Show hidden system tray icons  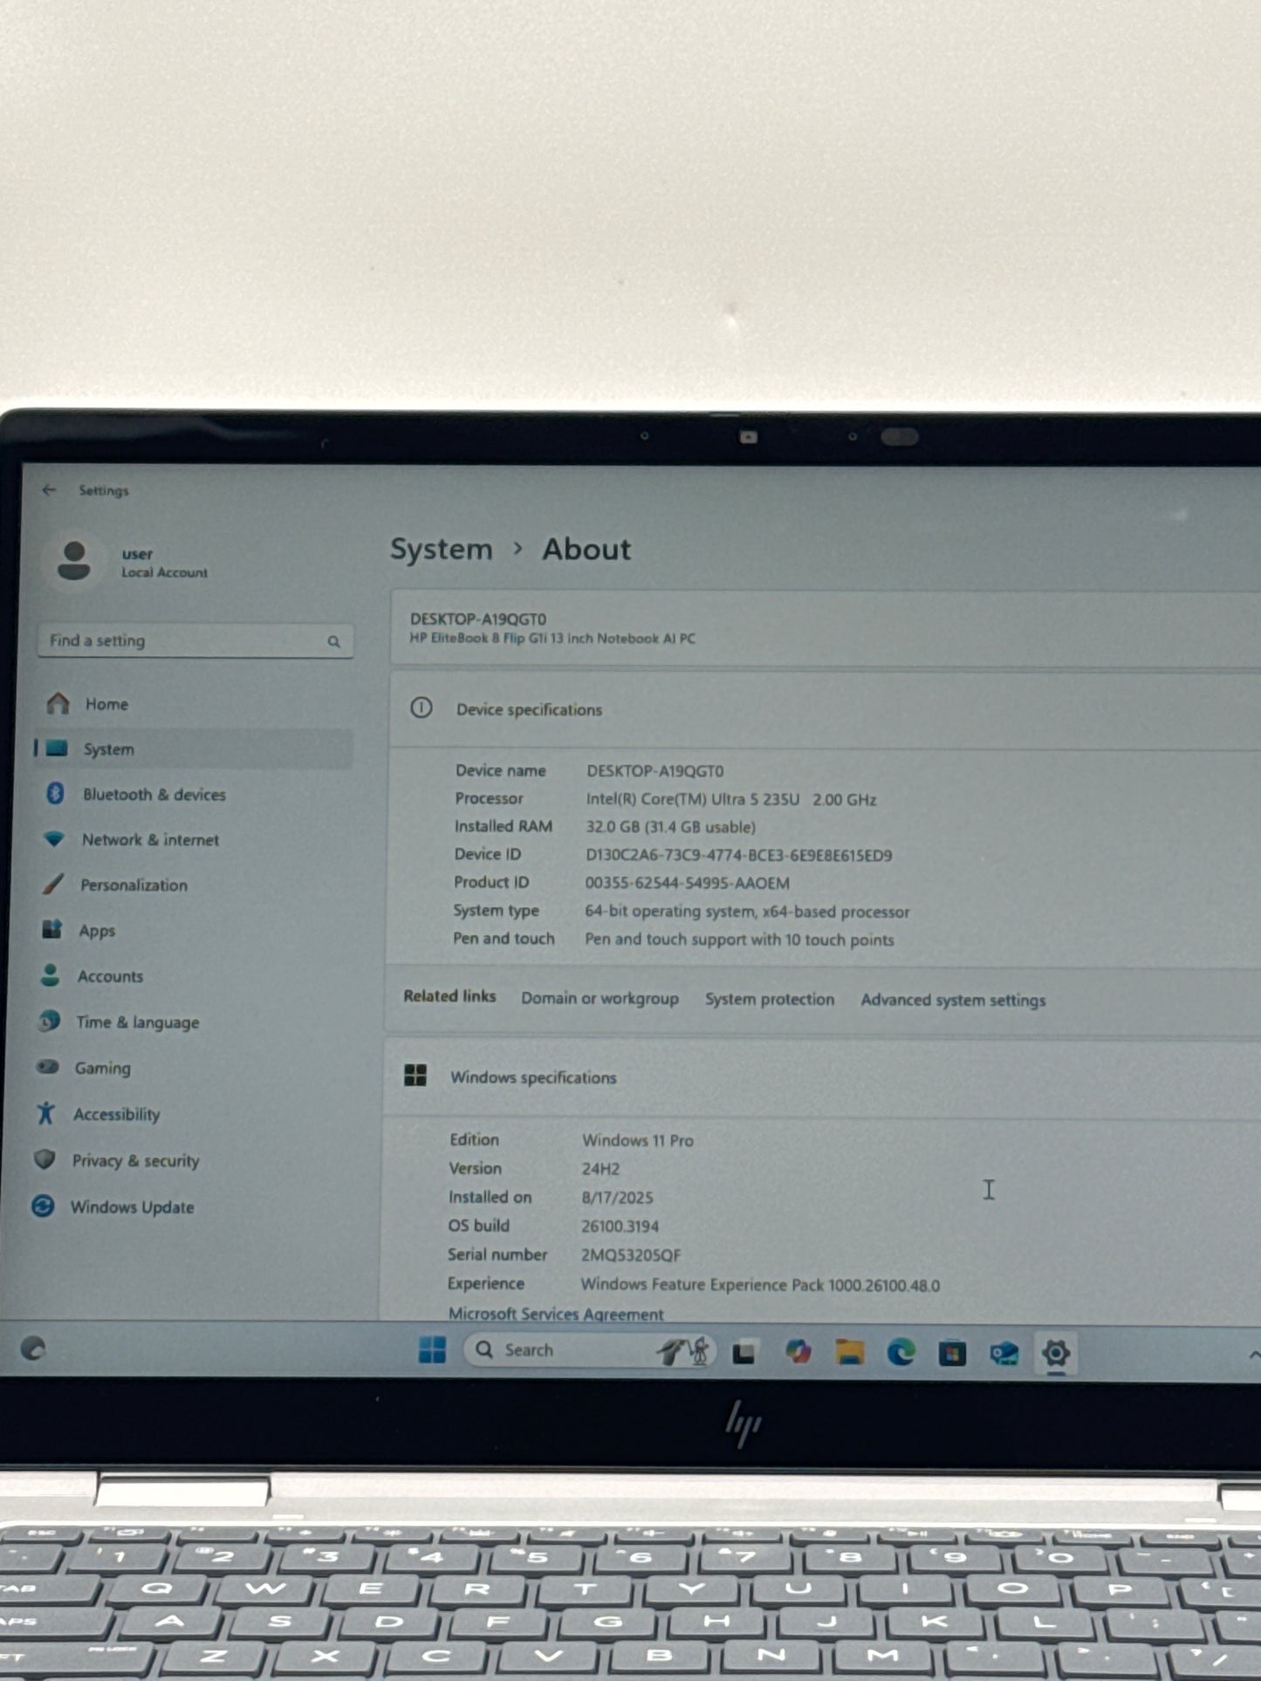click(x=1253, y=1355)
